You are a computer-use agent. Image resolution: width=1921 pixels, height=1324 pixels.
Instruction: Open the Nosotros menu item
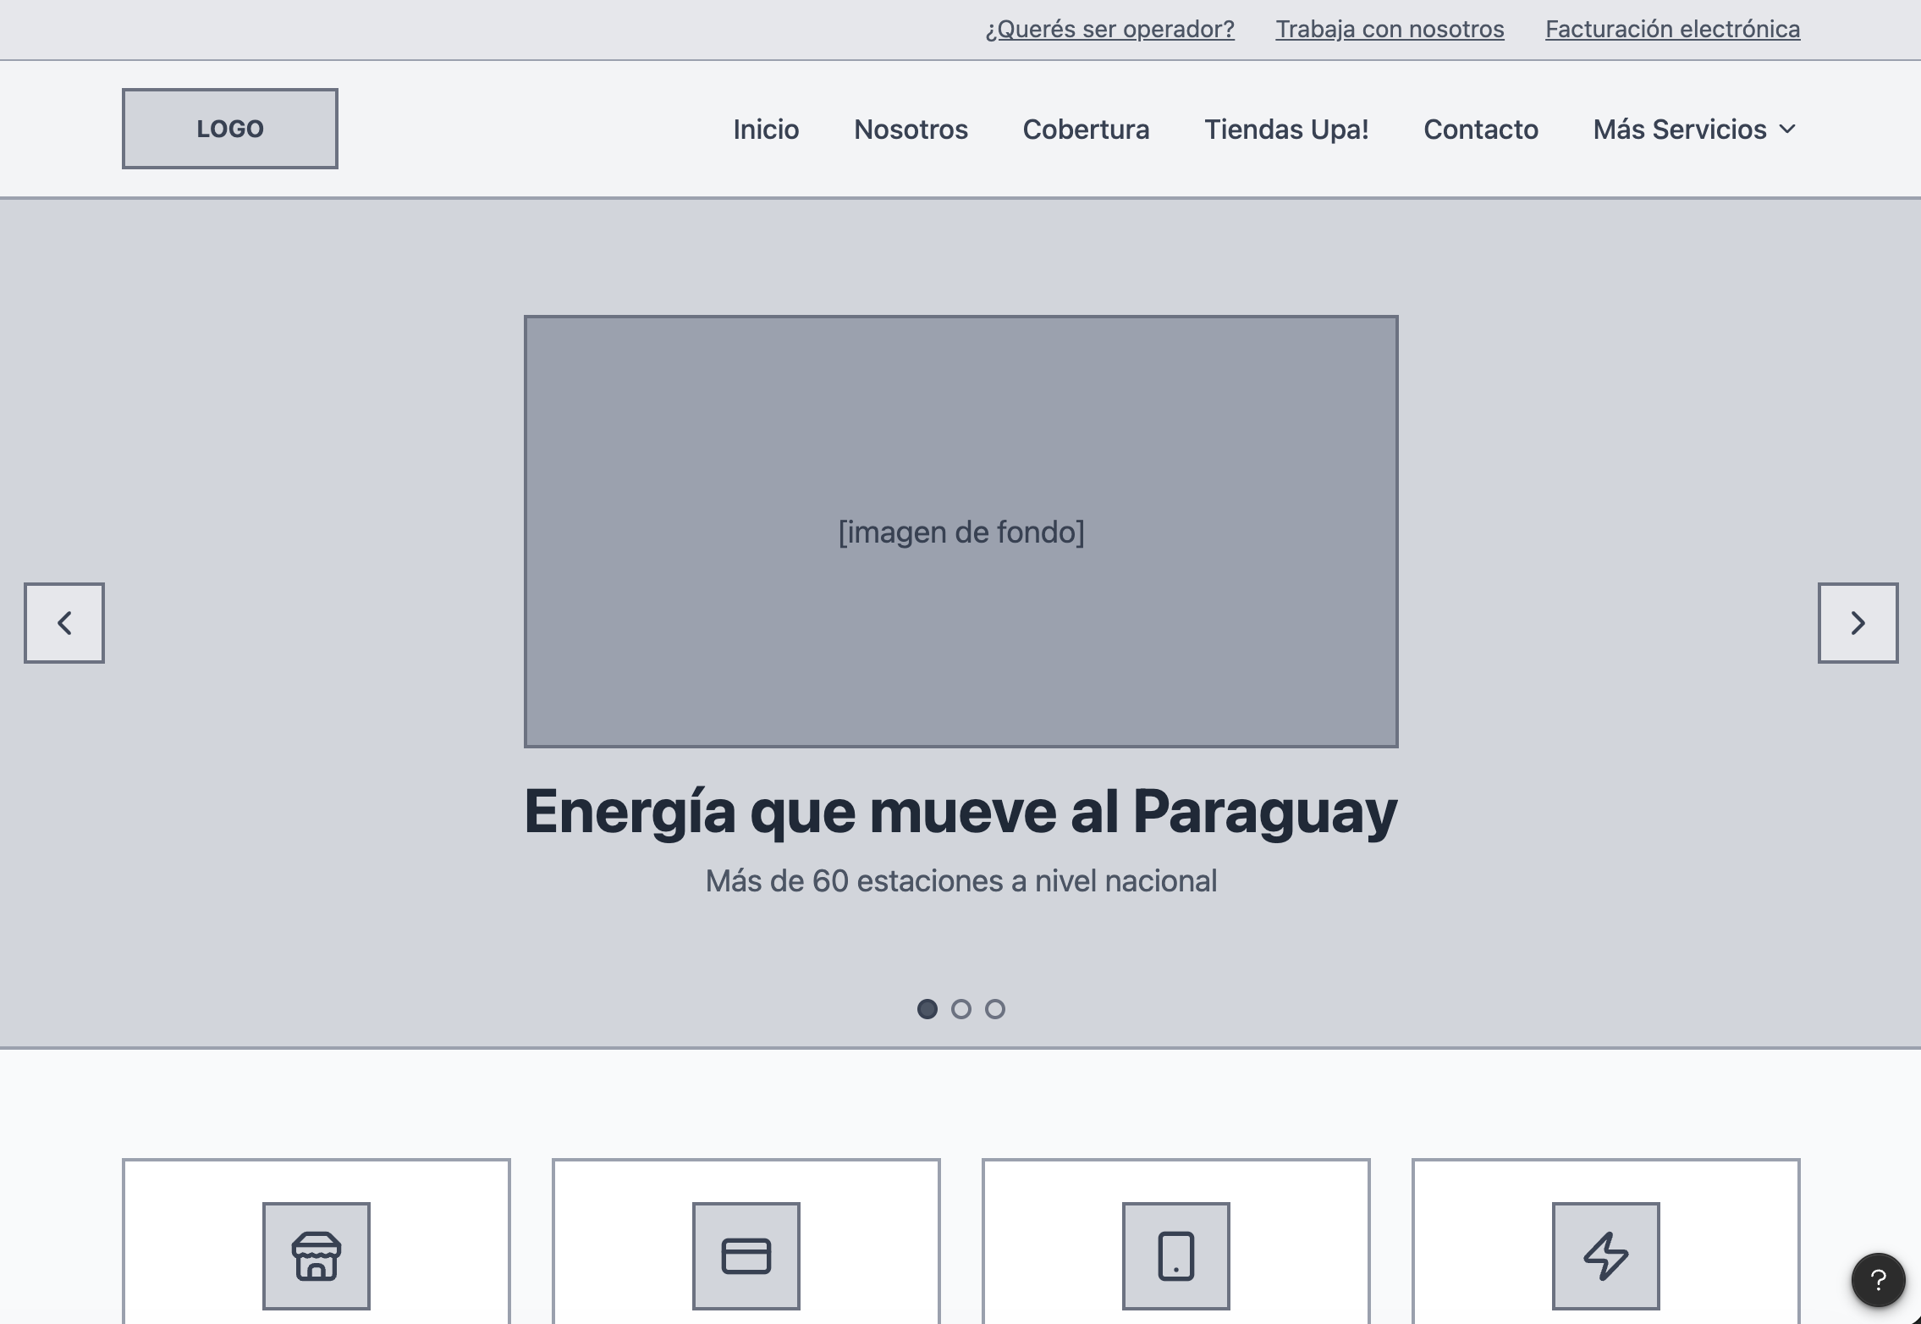pyautogui.click(x=911, y=130)
